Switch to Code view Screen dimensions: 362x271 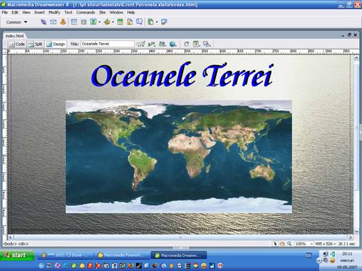(17, 44)
